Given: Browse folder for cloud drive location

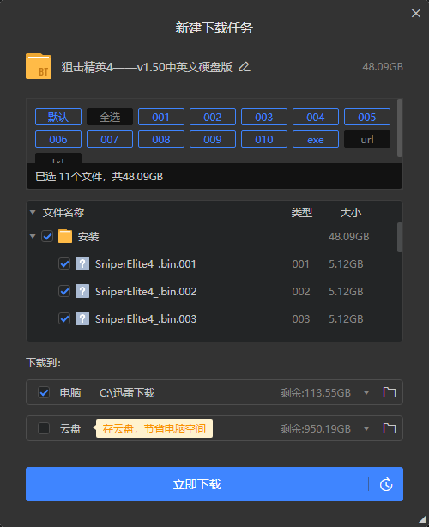Looking at the screenshot, I should click(390, 428).
